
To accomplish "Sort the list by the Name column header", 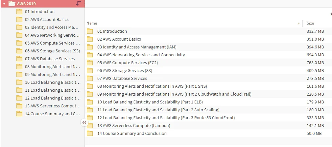I will click(x=92, y=23).
